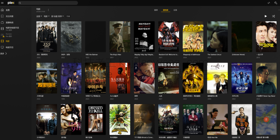Screen dimensions: 280x140
Task: Click the film icon for 电影和电视节目
Action: pyautogui.click(x=2, y=29)
